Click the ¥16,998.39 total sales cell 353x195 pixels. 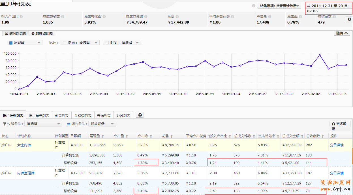coord(292,145)
